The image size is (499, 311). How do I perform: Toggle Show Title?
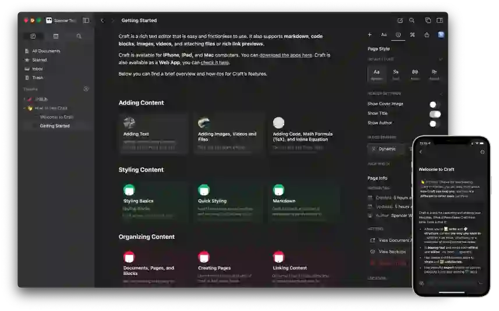435,114
